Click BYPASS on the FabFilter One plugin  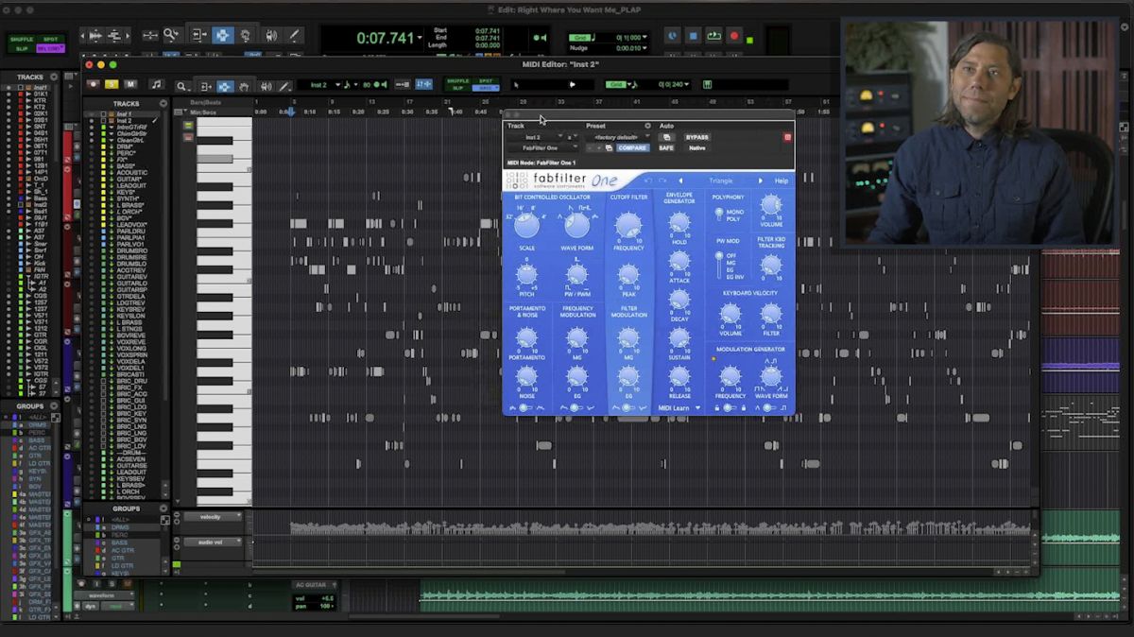click(x=697, y=137)
